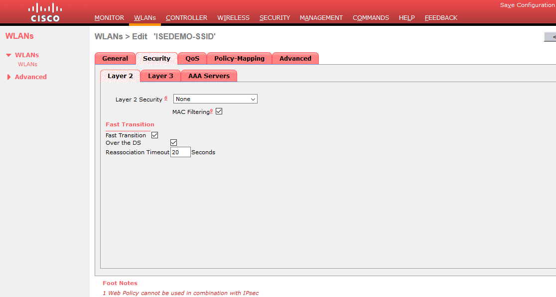Toggle the Over the DS checkbox

(173, 143)
